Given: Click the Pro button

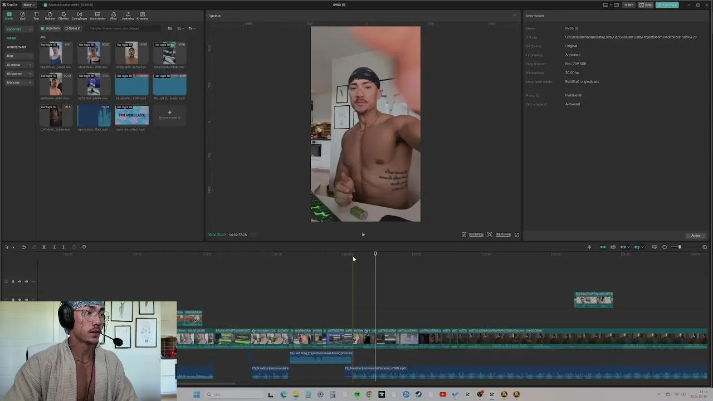Looking at the screenshot, I should point(628,5).
